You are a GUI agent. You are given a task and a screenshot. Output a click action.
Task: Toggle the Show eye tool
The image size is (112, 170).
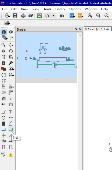click(11, 32)
